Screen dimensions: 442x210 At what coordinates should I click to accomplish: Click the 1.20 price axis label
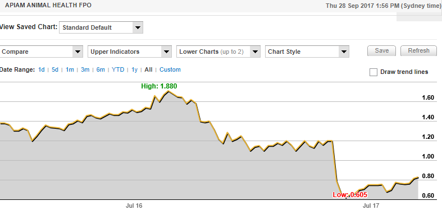pos(427,137)
